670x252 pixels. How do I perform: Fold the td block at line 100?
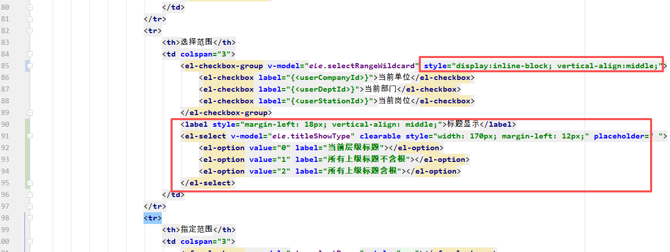29,241
